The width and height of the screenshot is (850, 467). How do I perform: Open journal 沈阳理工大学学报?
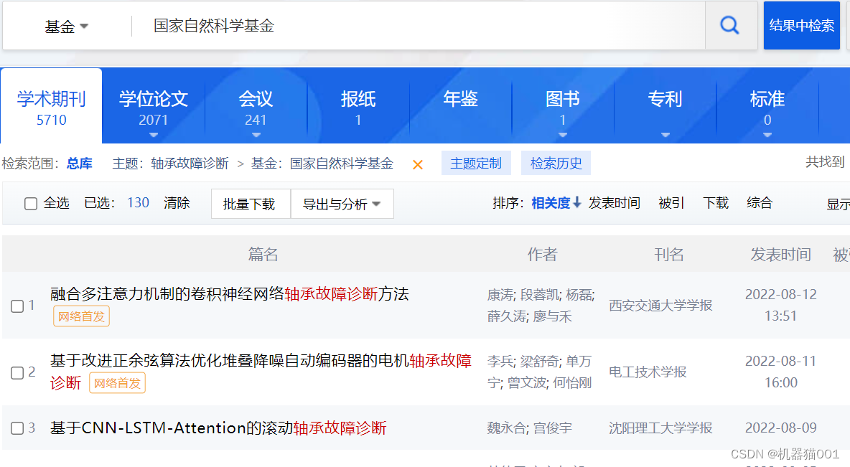(660, 428)
